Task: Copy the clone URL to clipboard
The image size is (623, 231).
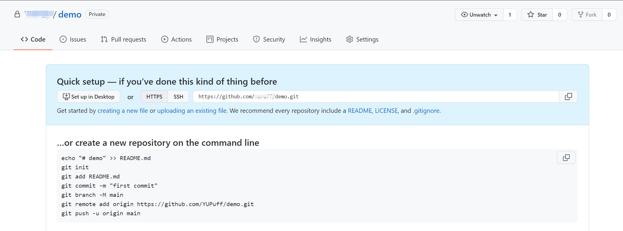Action: [x=568, y=96]
